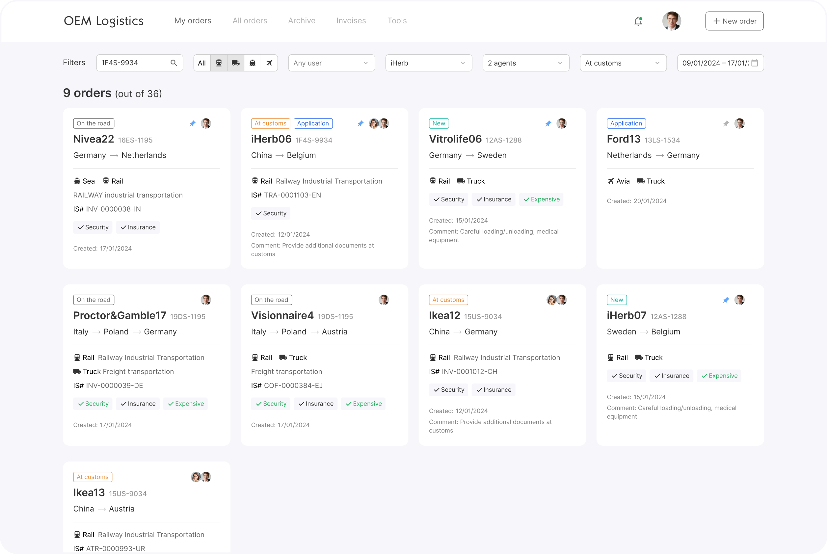
Task: Click the 1F4S-9934 search field
Action: pos(134,63)
